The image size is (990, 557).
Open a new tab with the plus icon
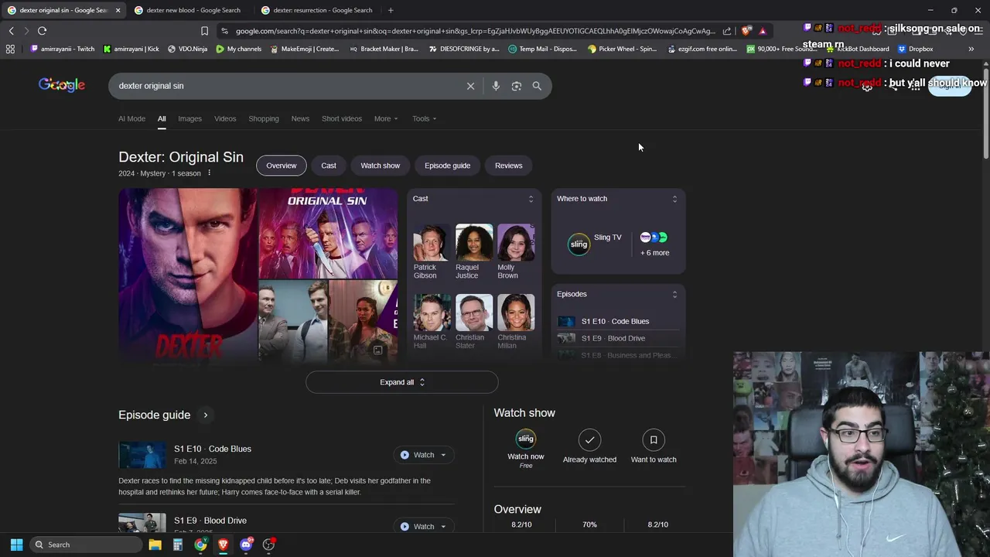[390, 10]
